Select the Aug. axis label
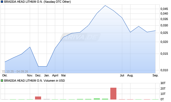 130,75
